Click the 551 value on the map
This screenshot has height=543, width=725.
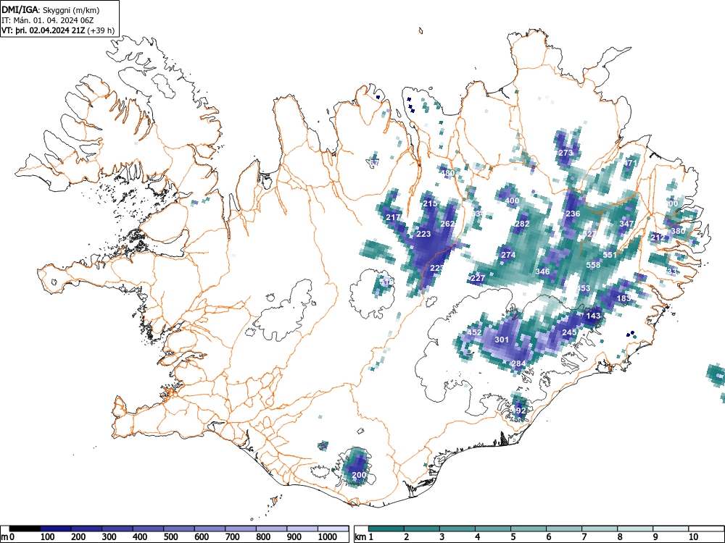click(610, 255)
